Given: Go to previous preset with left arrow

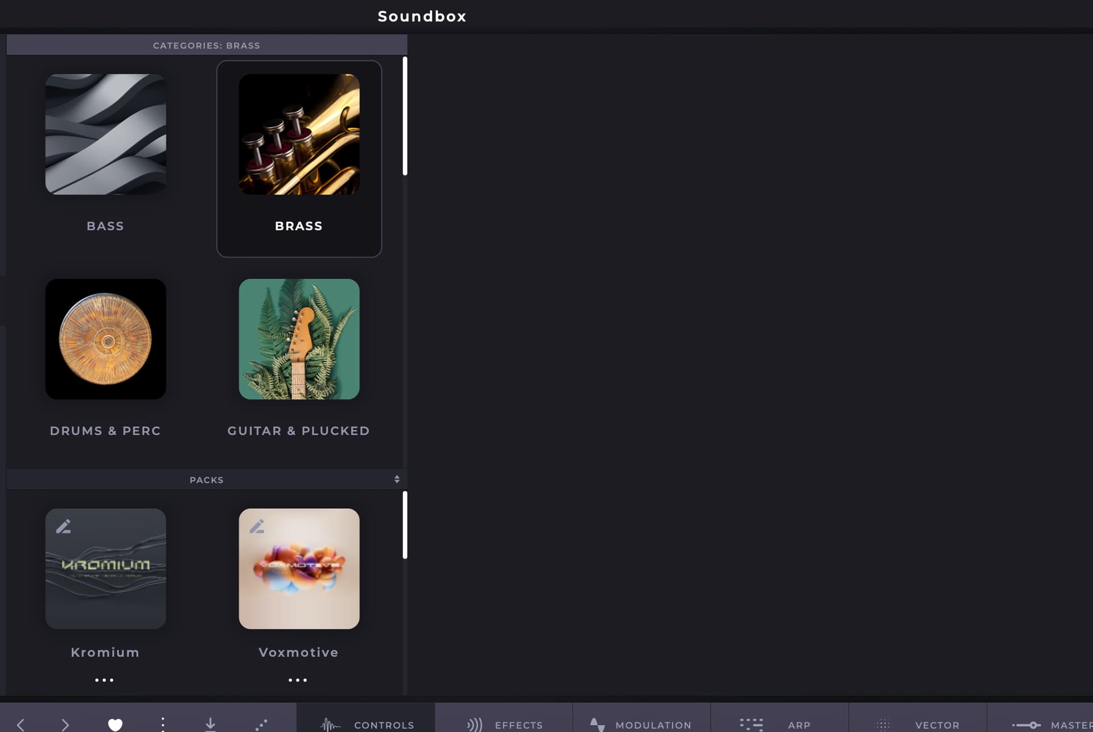Looking at the screenshot, I should point(20,724).
